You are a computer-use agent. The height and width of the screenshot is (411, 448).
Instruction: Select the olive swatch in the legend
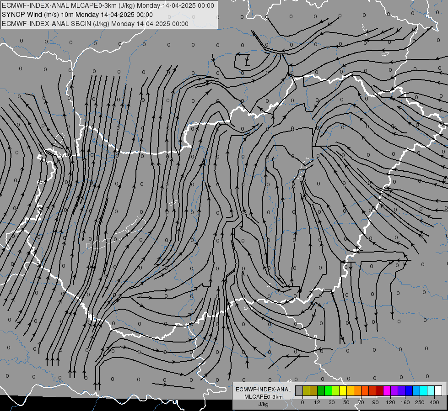[x=307, y=390]
